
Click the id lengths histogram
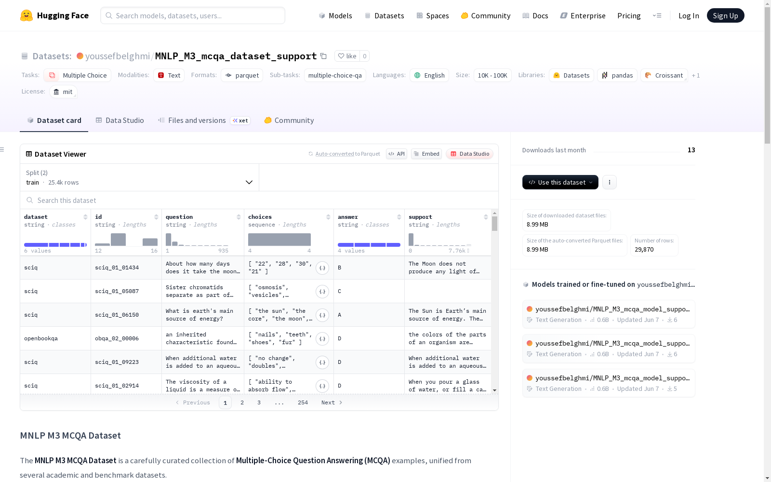pyautogui.click(x=126, y=240)
